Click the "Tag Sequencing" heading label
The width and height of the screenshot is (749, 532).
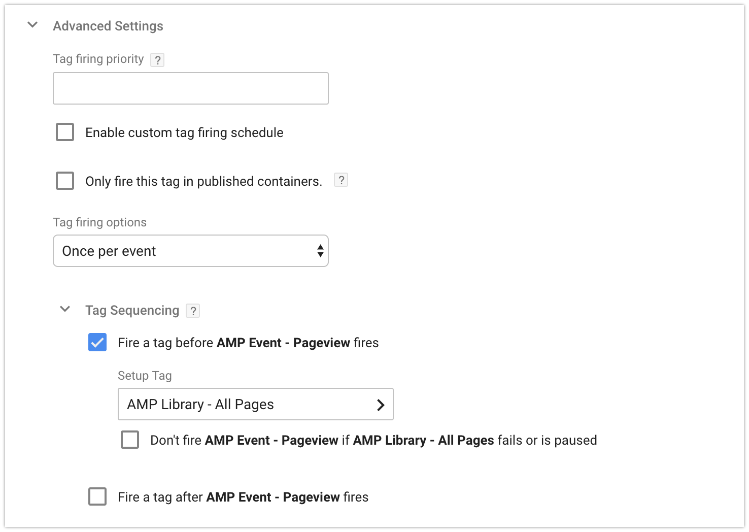[x=132, y=310]
